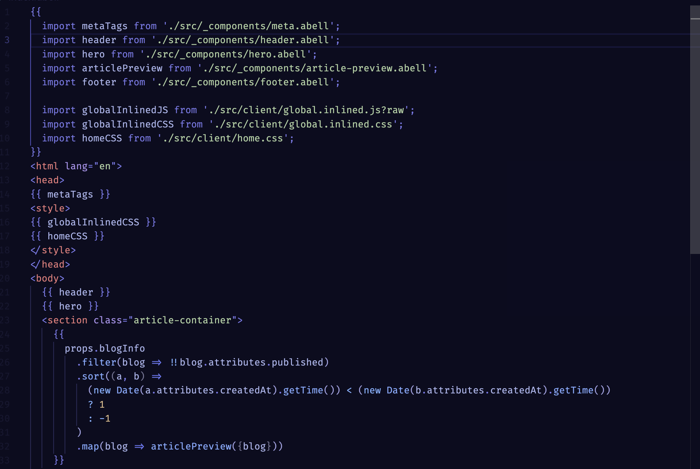Click the closing head tag
The width and height of the screenshot is (700, 469).
(50, 264)
